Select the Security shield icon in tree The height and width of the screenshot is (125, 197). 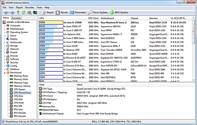click(8, 63)
